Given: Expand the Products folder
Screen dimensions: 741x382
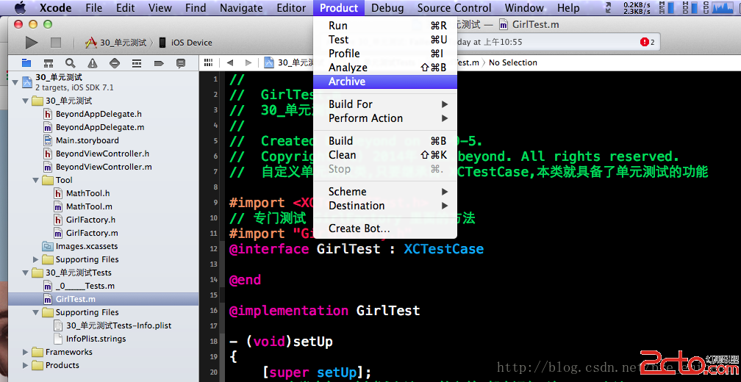Looking at the screenshot, I should [x=26, y=365].
